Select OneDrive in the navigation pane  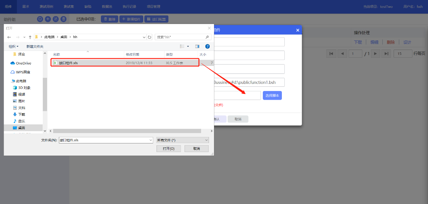[23, 63]
